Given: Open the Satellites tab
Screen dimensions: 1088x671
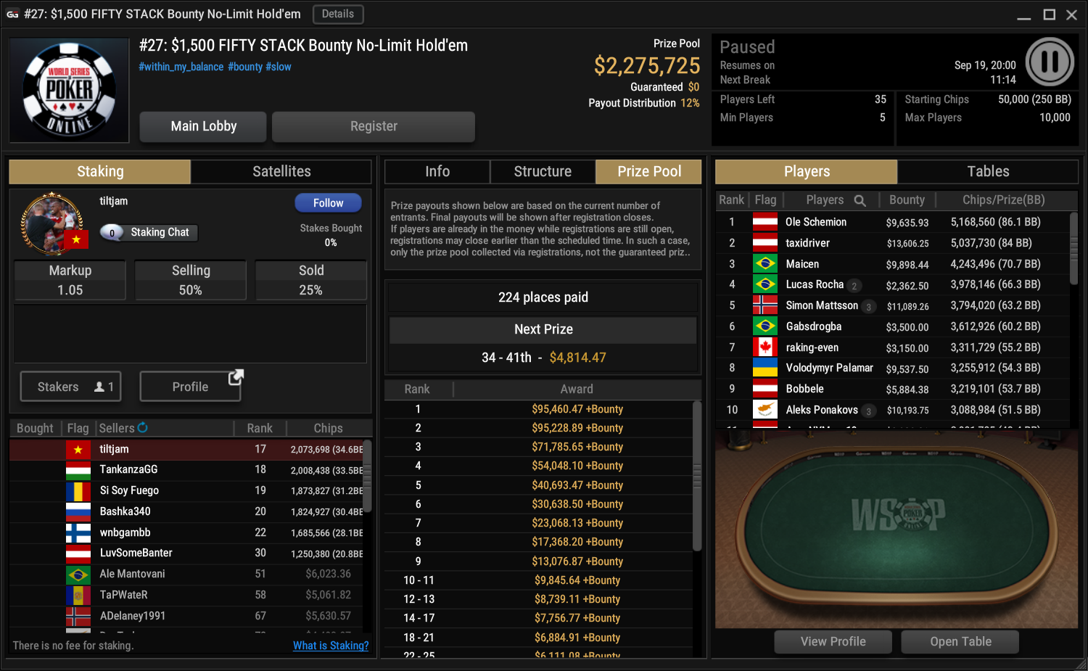Looking at the screenshot, I should click(x=281, y=172).
